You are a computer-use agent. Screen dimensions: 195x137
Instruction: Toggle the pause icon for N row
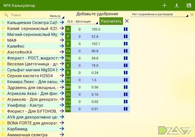(x=126, y=29)
